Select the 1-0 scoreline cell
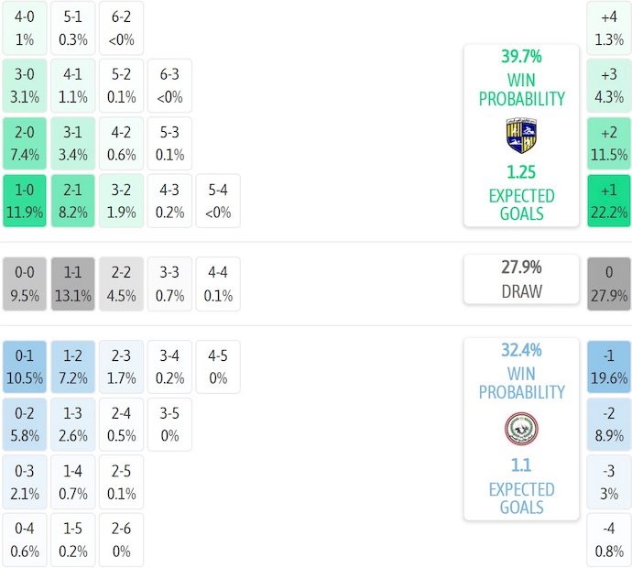 [x=25, y=201]
